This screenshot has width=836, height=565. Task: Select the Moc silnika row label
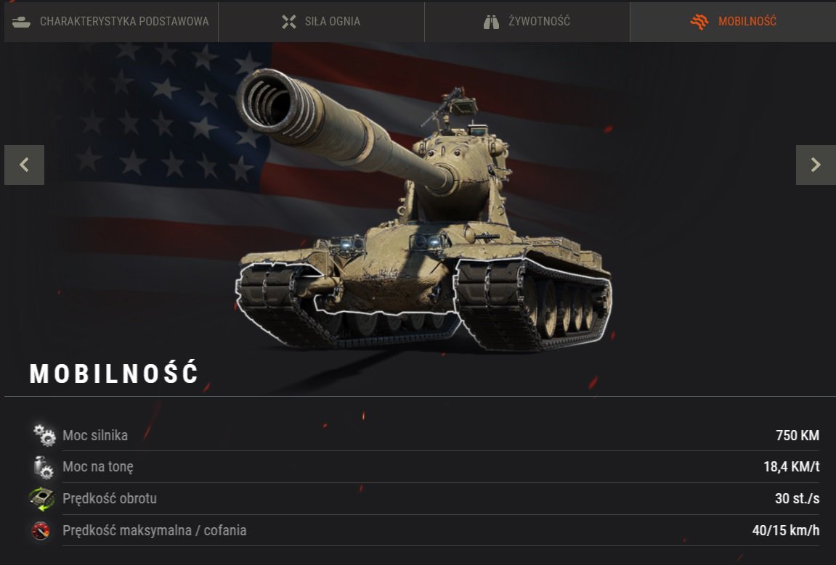95,435
